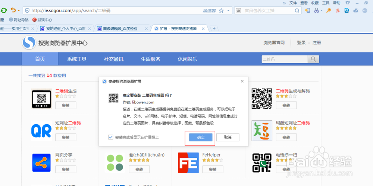Screen dimensions: 373x186
Task: Click the green page refresh icon
Action: [x=4, y=10]
